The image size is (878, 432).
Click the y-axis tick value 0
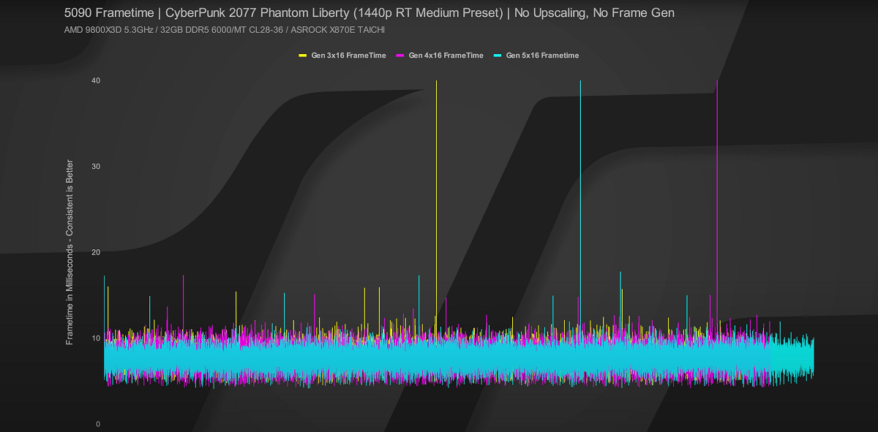click(x=97, y=424)
